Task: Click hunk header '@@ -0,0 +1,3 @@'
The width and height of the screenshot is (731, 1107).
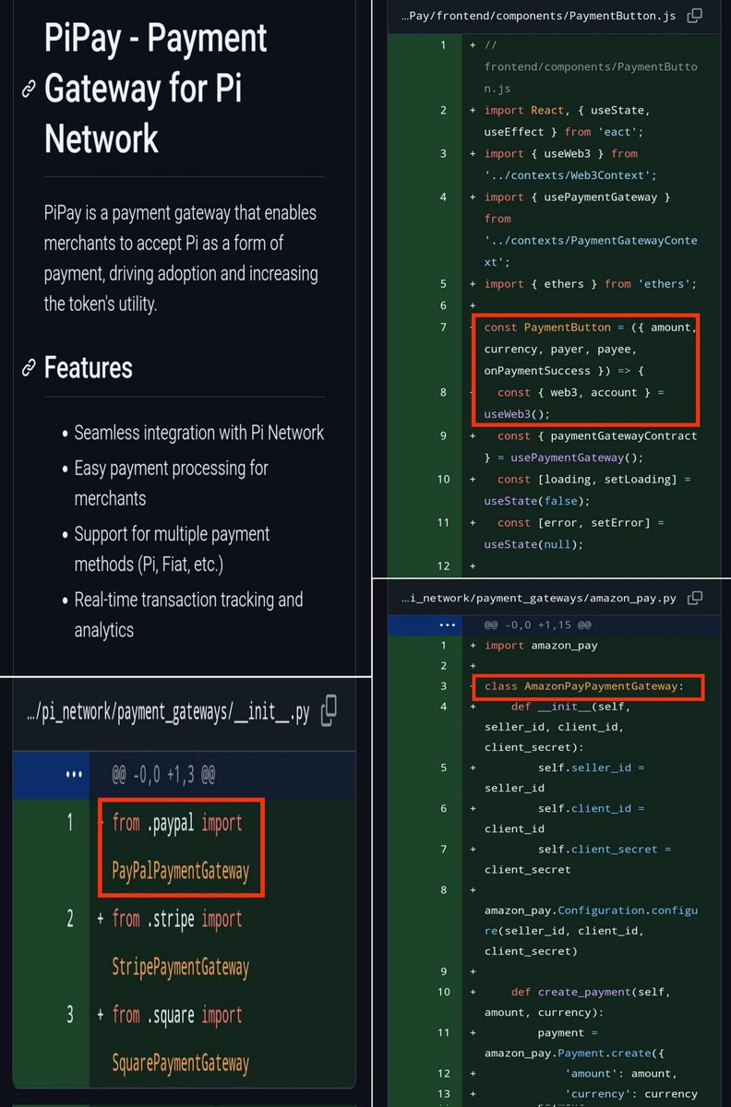Action: pos(163,775)
